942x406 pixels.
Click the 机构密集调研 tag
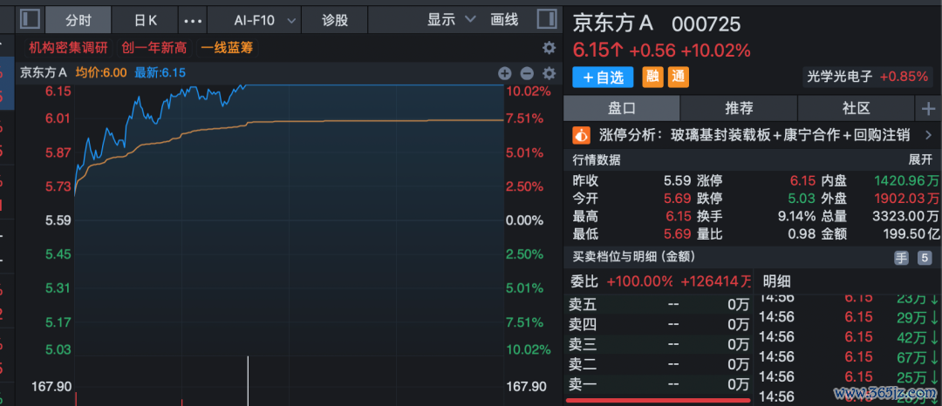pyautogui.click(x=69, y=48)
